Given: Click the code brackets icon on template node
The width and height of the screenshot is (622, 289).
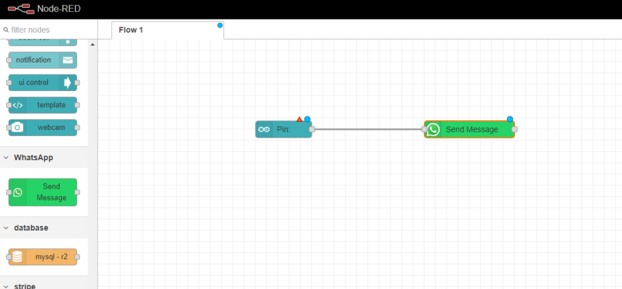Looking at the screenshot, I should [x=18, y=105].
